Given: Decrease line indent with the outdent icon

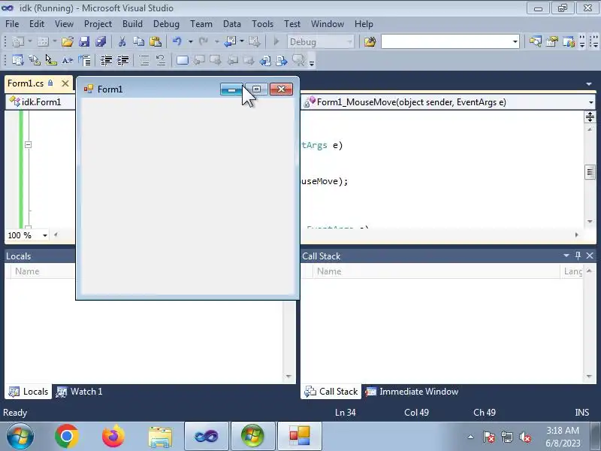Looking at the screenshot, I should [x=106, y=60].
